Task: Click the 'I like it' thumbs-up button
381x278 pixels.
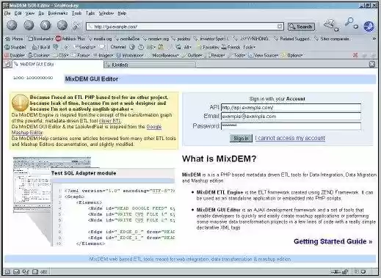Action: pos(41,47)
